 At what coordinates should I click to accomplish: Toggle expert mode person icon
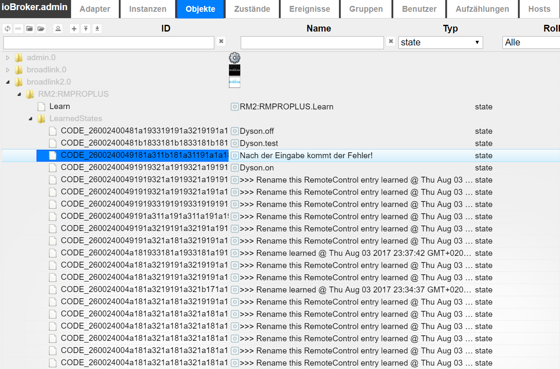[58, 29]
